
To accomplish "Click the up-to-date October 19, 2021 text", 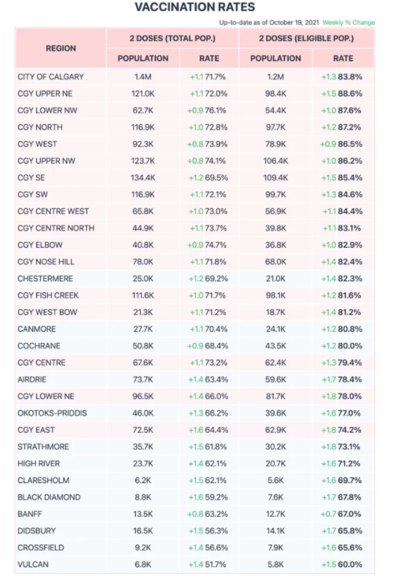I will 269,22.
